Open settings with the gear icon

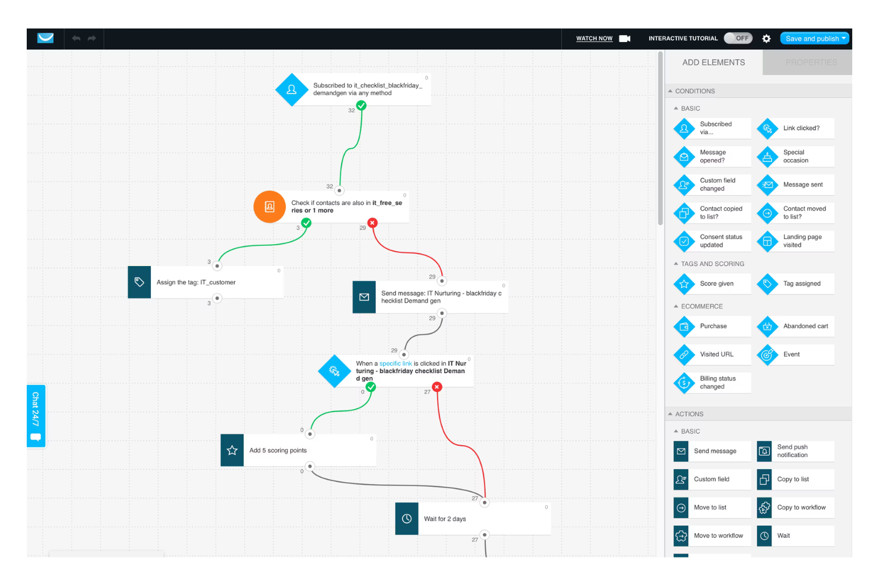point(766,39)
